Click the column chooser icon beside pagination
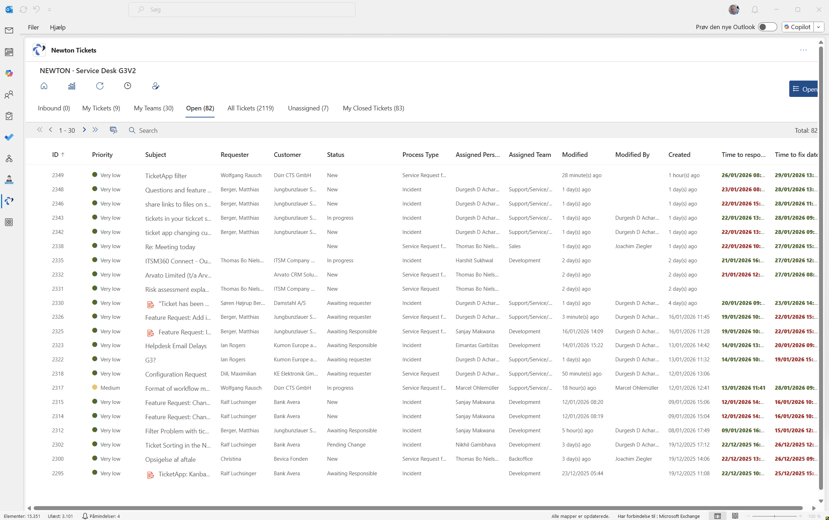Screen dimensions: 829x520 tap(114, 130)
